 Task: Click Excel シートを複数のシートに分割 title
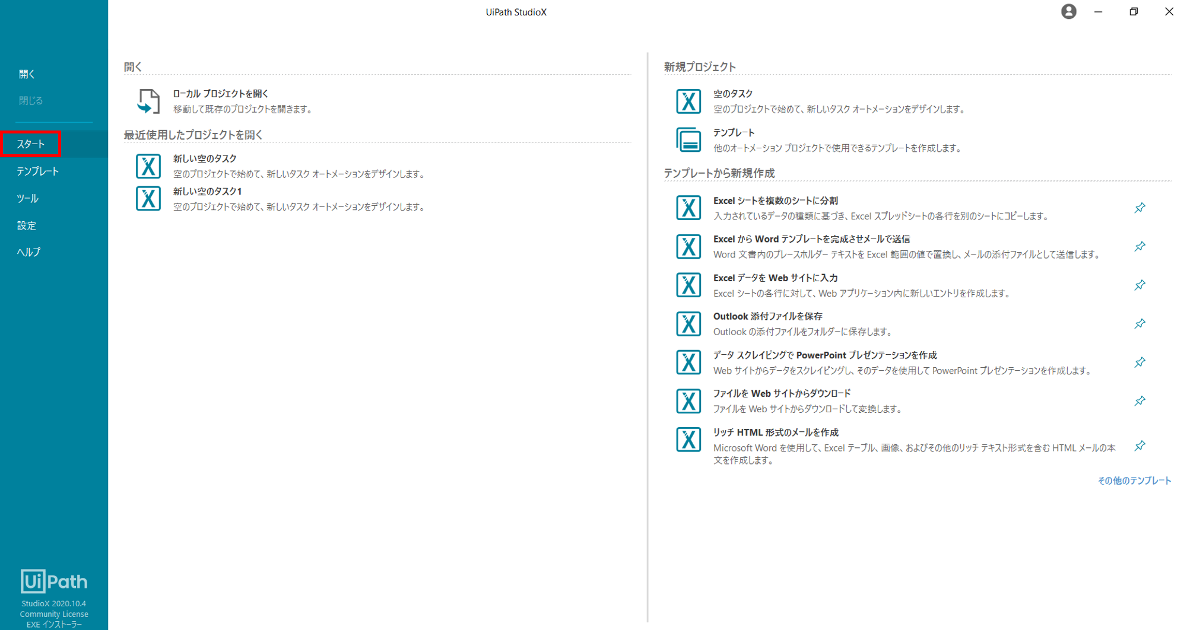tap(776, 201)
